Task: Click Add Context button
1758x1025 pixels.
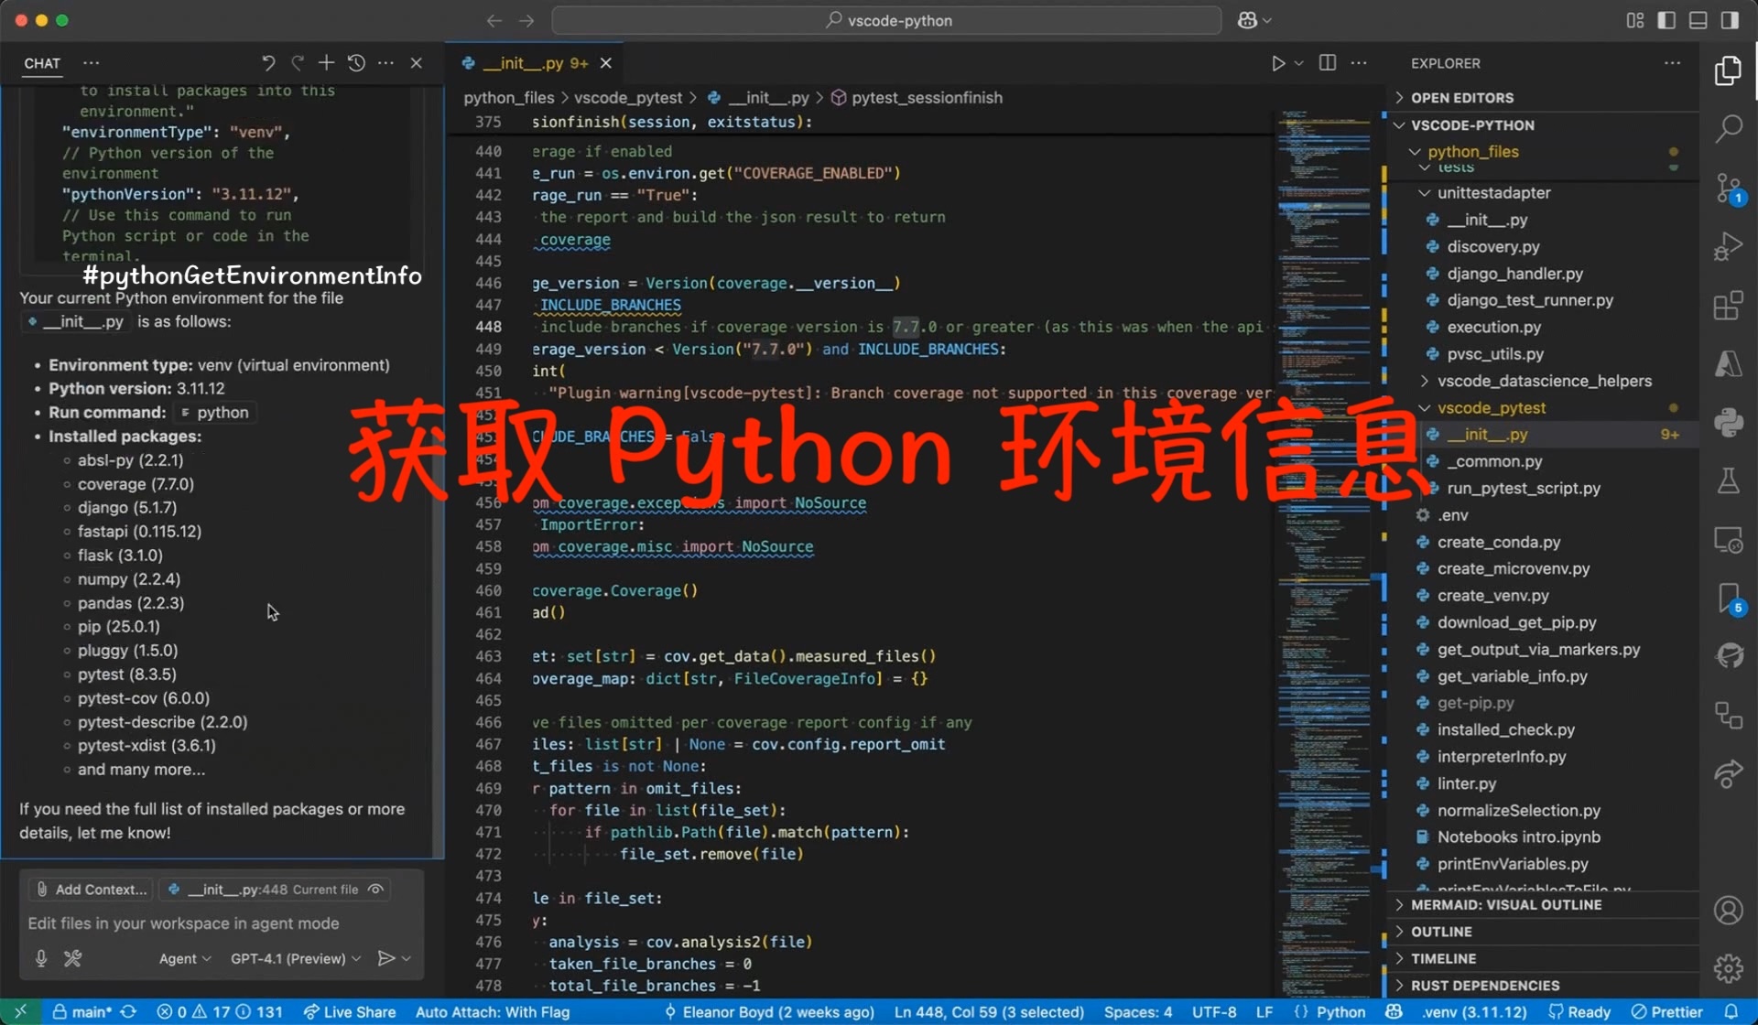Action: click(92, 890)
